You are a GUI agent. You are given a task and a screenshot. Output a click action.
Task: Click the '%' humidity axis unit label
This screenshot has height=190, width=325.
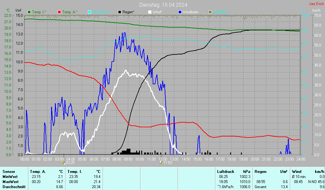pos(302,10)
